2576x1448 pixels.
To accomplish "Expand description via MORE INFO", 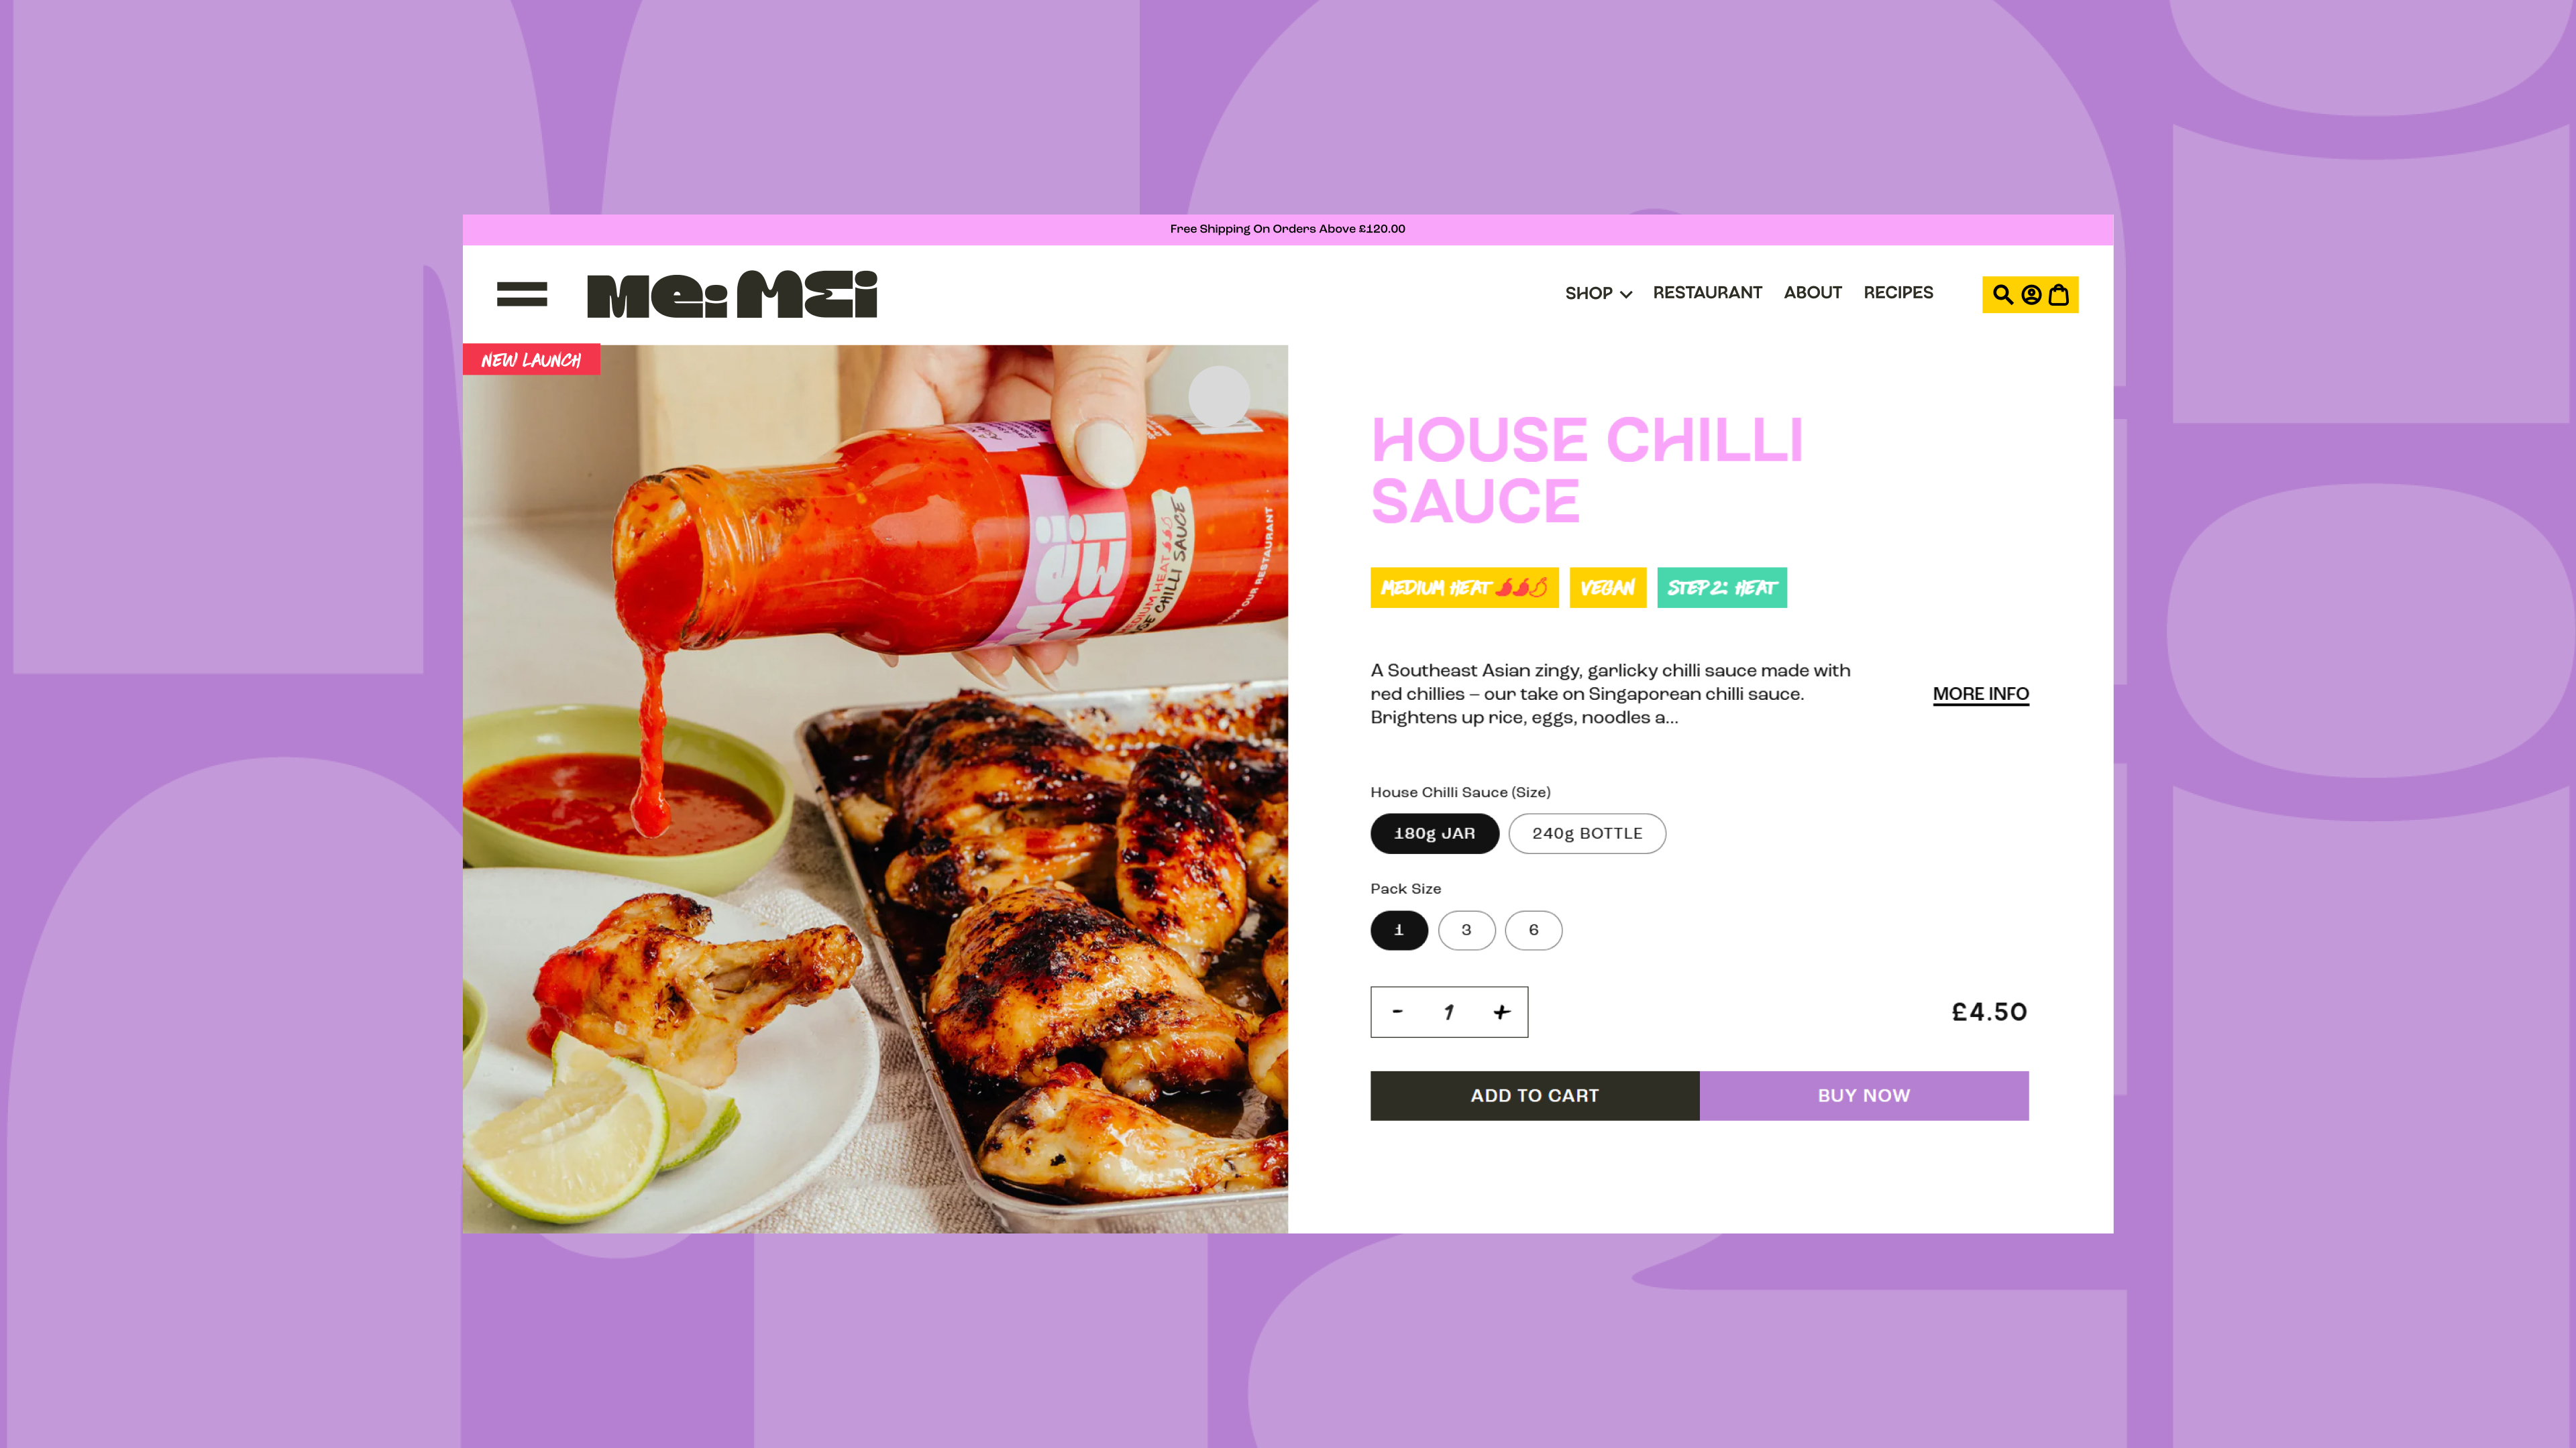I will [1980, 694].
